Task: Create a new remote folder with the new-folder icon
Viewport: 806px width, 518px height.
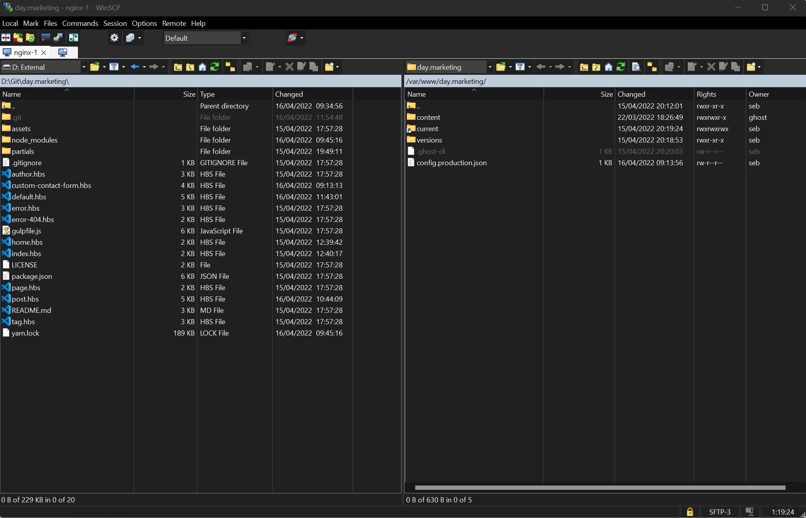Action: click(x=751, y=67)
